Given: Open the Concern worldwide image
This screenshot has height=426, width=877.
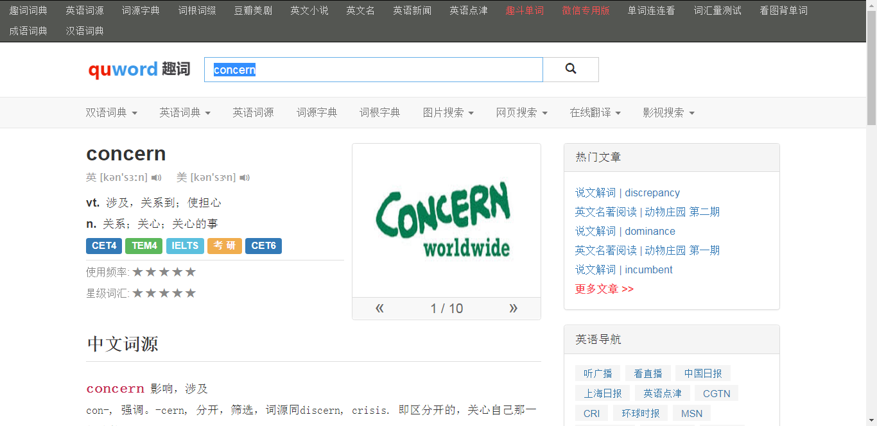Looking at the screenshot, I should point(446,220).
